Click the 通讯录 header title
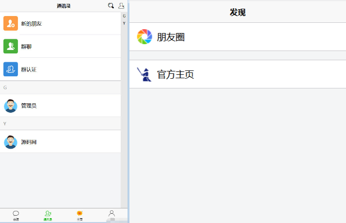 (64, 6)
